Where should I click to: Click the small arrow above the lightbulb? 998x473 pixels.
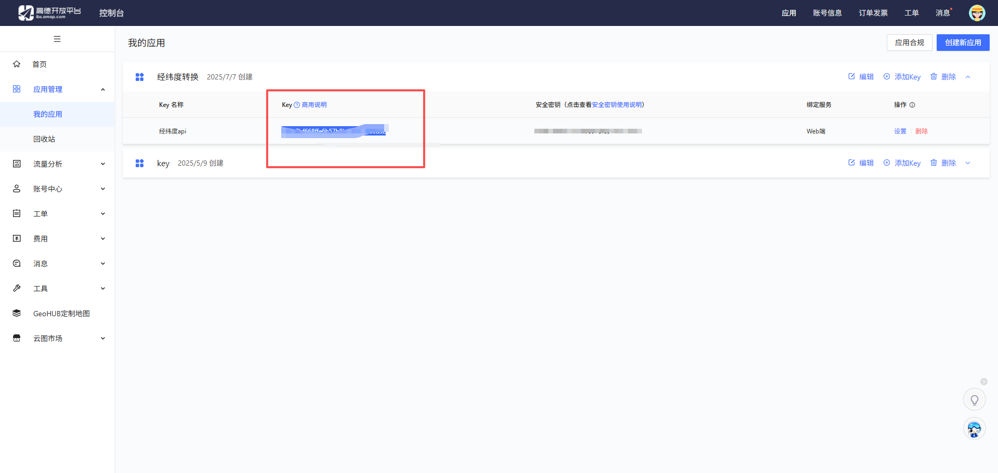[983, 382]
